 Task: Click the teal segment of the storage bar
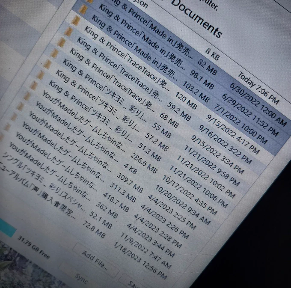tap(7, 228)
